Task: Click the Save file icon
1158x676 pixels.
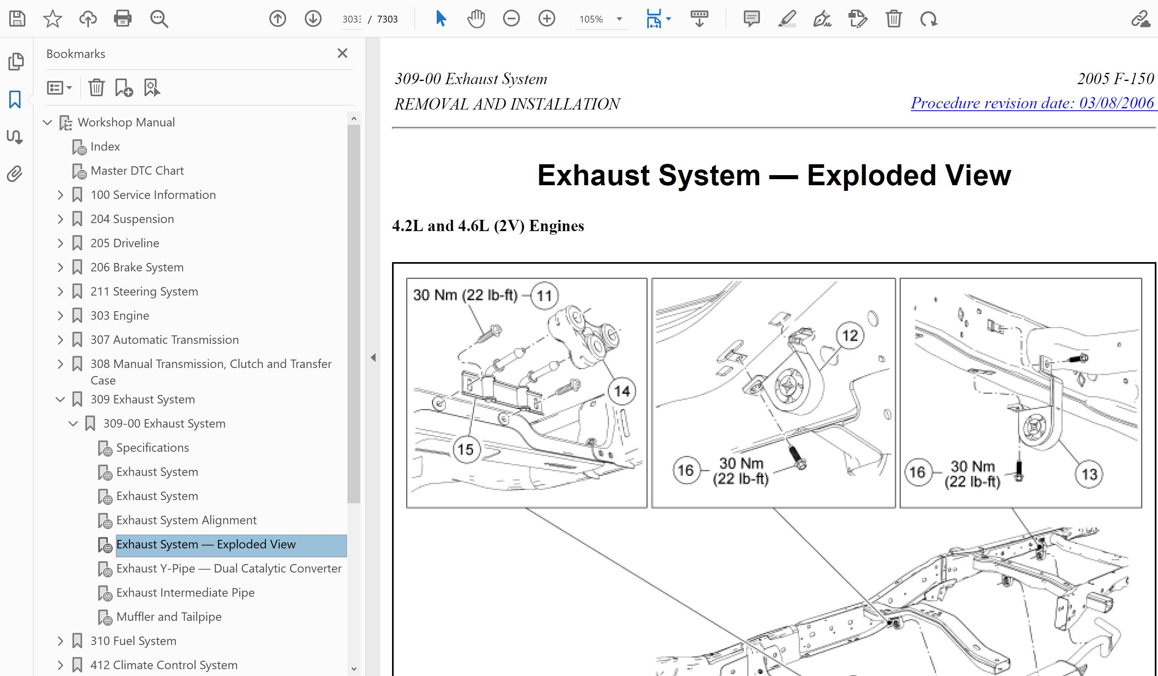Action: [17, 19]
